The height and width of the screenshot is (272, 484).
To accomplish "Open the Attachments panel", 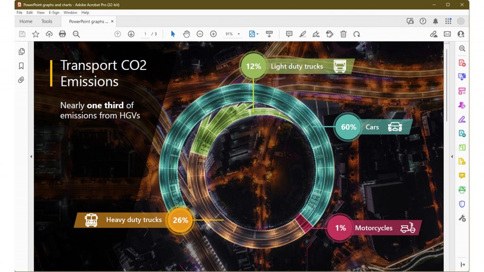I will (21, 80).
